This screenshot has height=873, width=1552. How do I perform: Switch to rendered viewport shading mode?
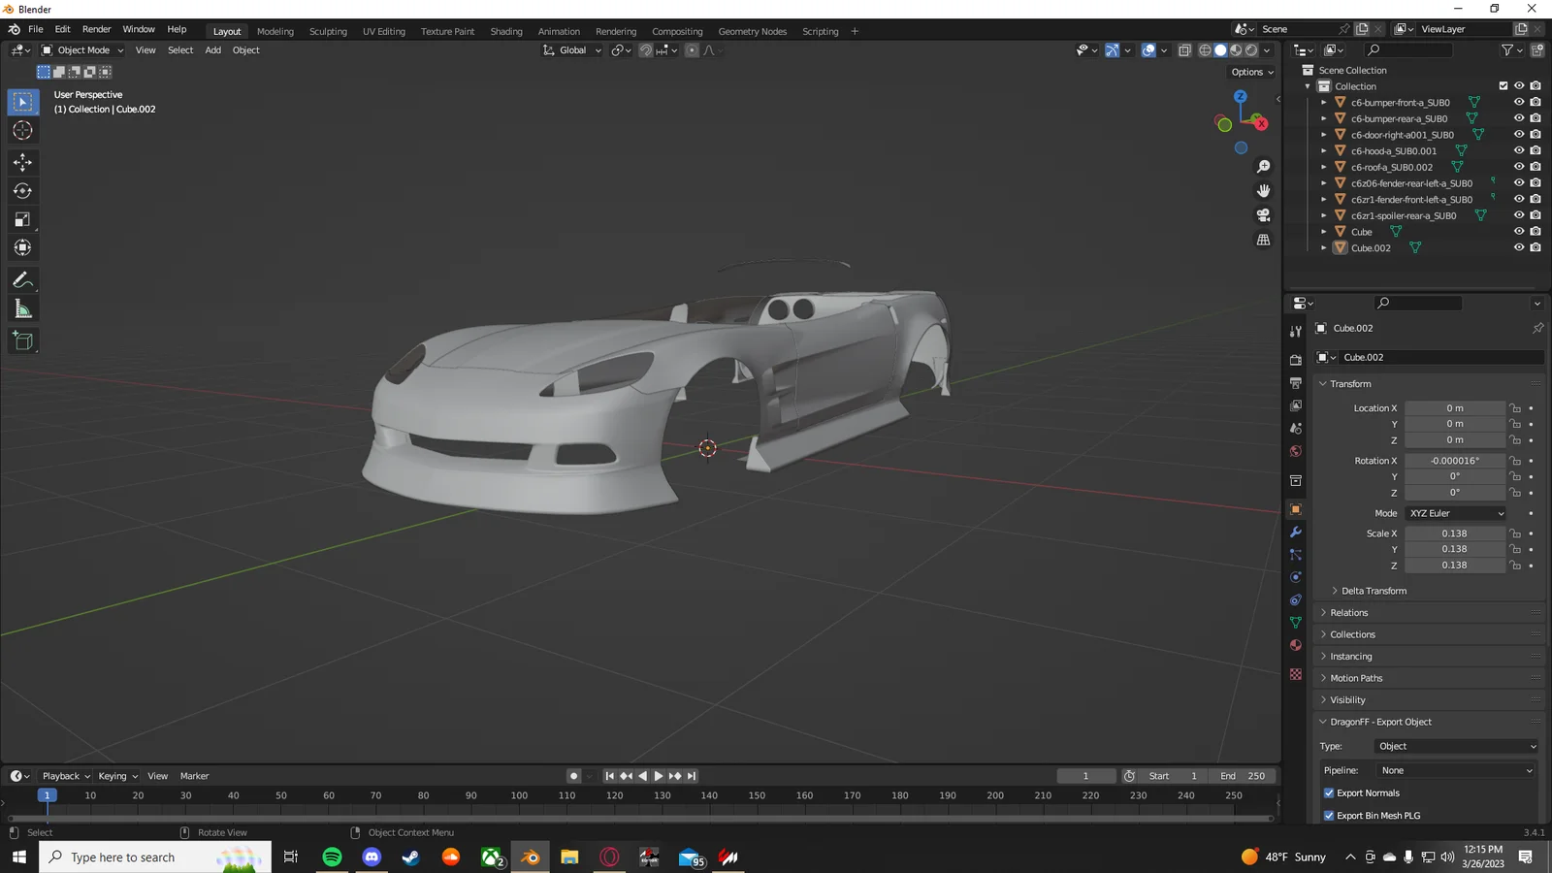pos(1249,49)
